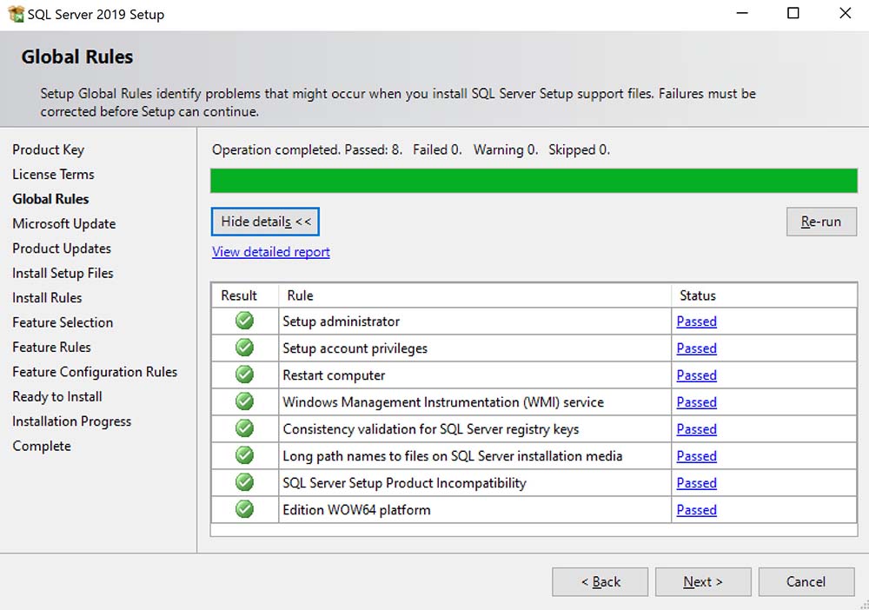Go back using the Back button

coord(600,582)
